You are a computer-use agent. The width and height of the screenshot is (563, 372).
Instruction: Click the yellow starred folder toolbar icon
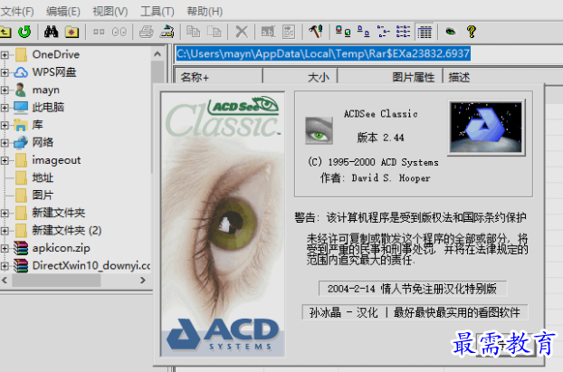pos(72,32)
